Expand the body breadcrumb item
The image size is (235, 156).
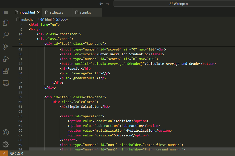64,19
